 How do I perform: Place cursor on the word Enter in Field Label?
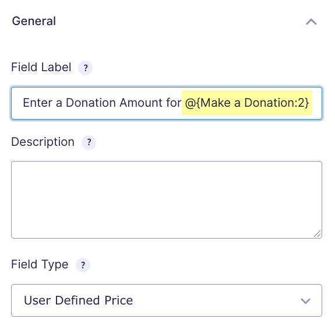(37, 103)
